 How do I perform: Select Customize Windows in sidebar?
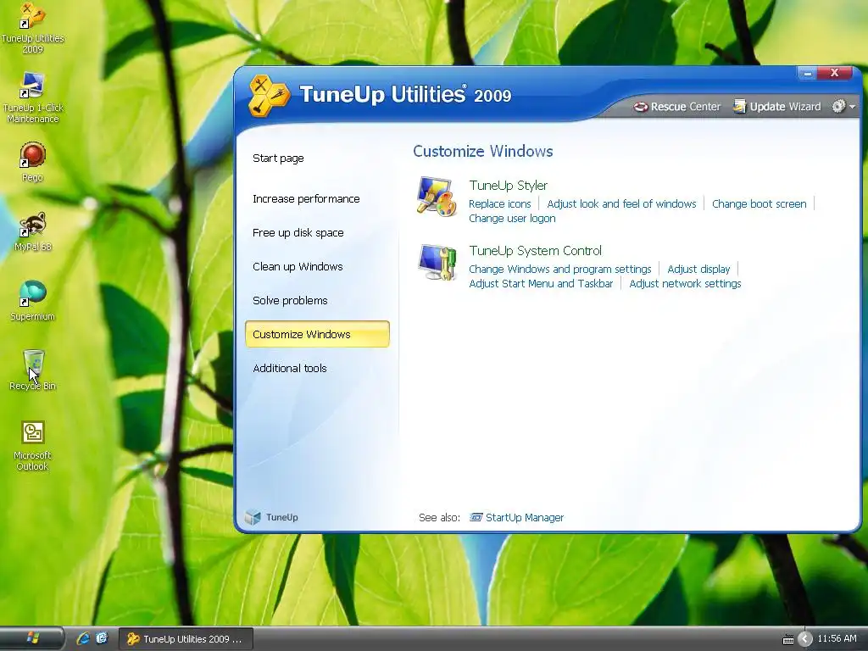(x=317, y=334)
